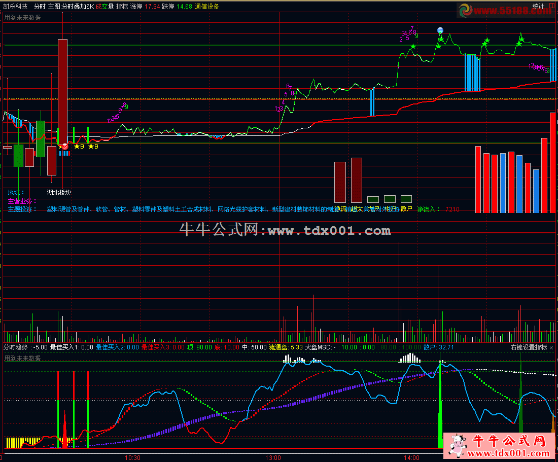Screen dimensions: 558x462
Task: Click the red checkmark signal marker
Action: click(x=65, y=146)
